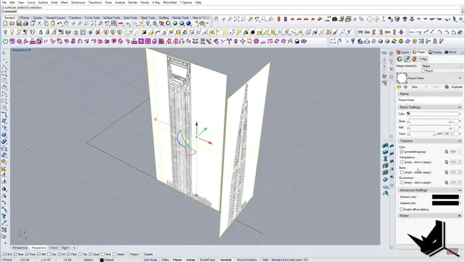Click the Duplicate material icon

click(x=454, y=86)
